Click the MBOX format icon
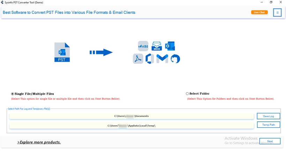The height and width of the screenshot is (152, 286). 157,46
